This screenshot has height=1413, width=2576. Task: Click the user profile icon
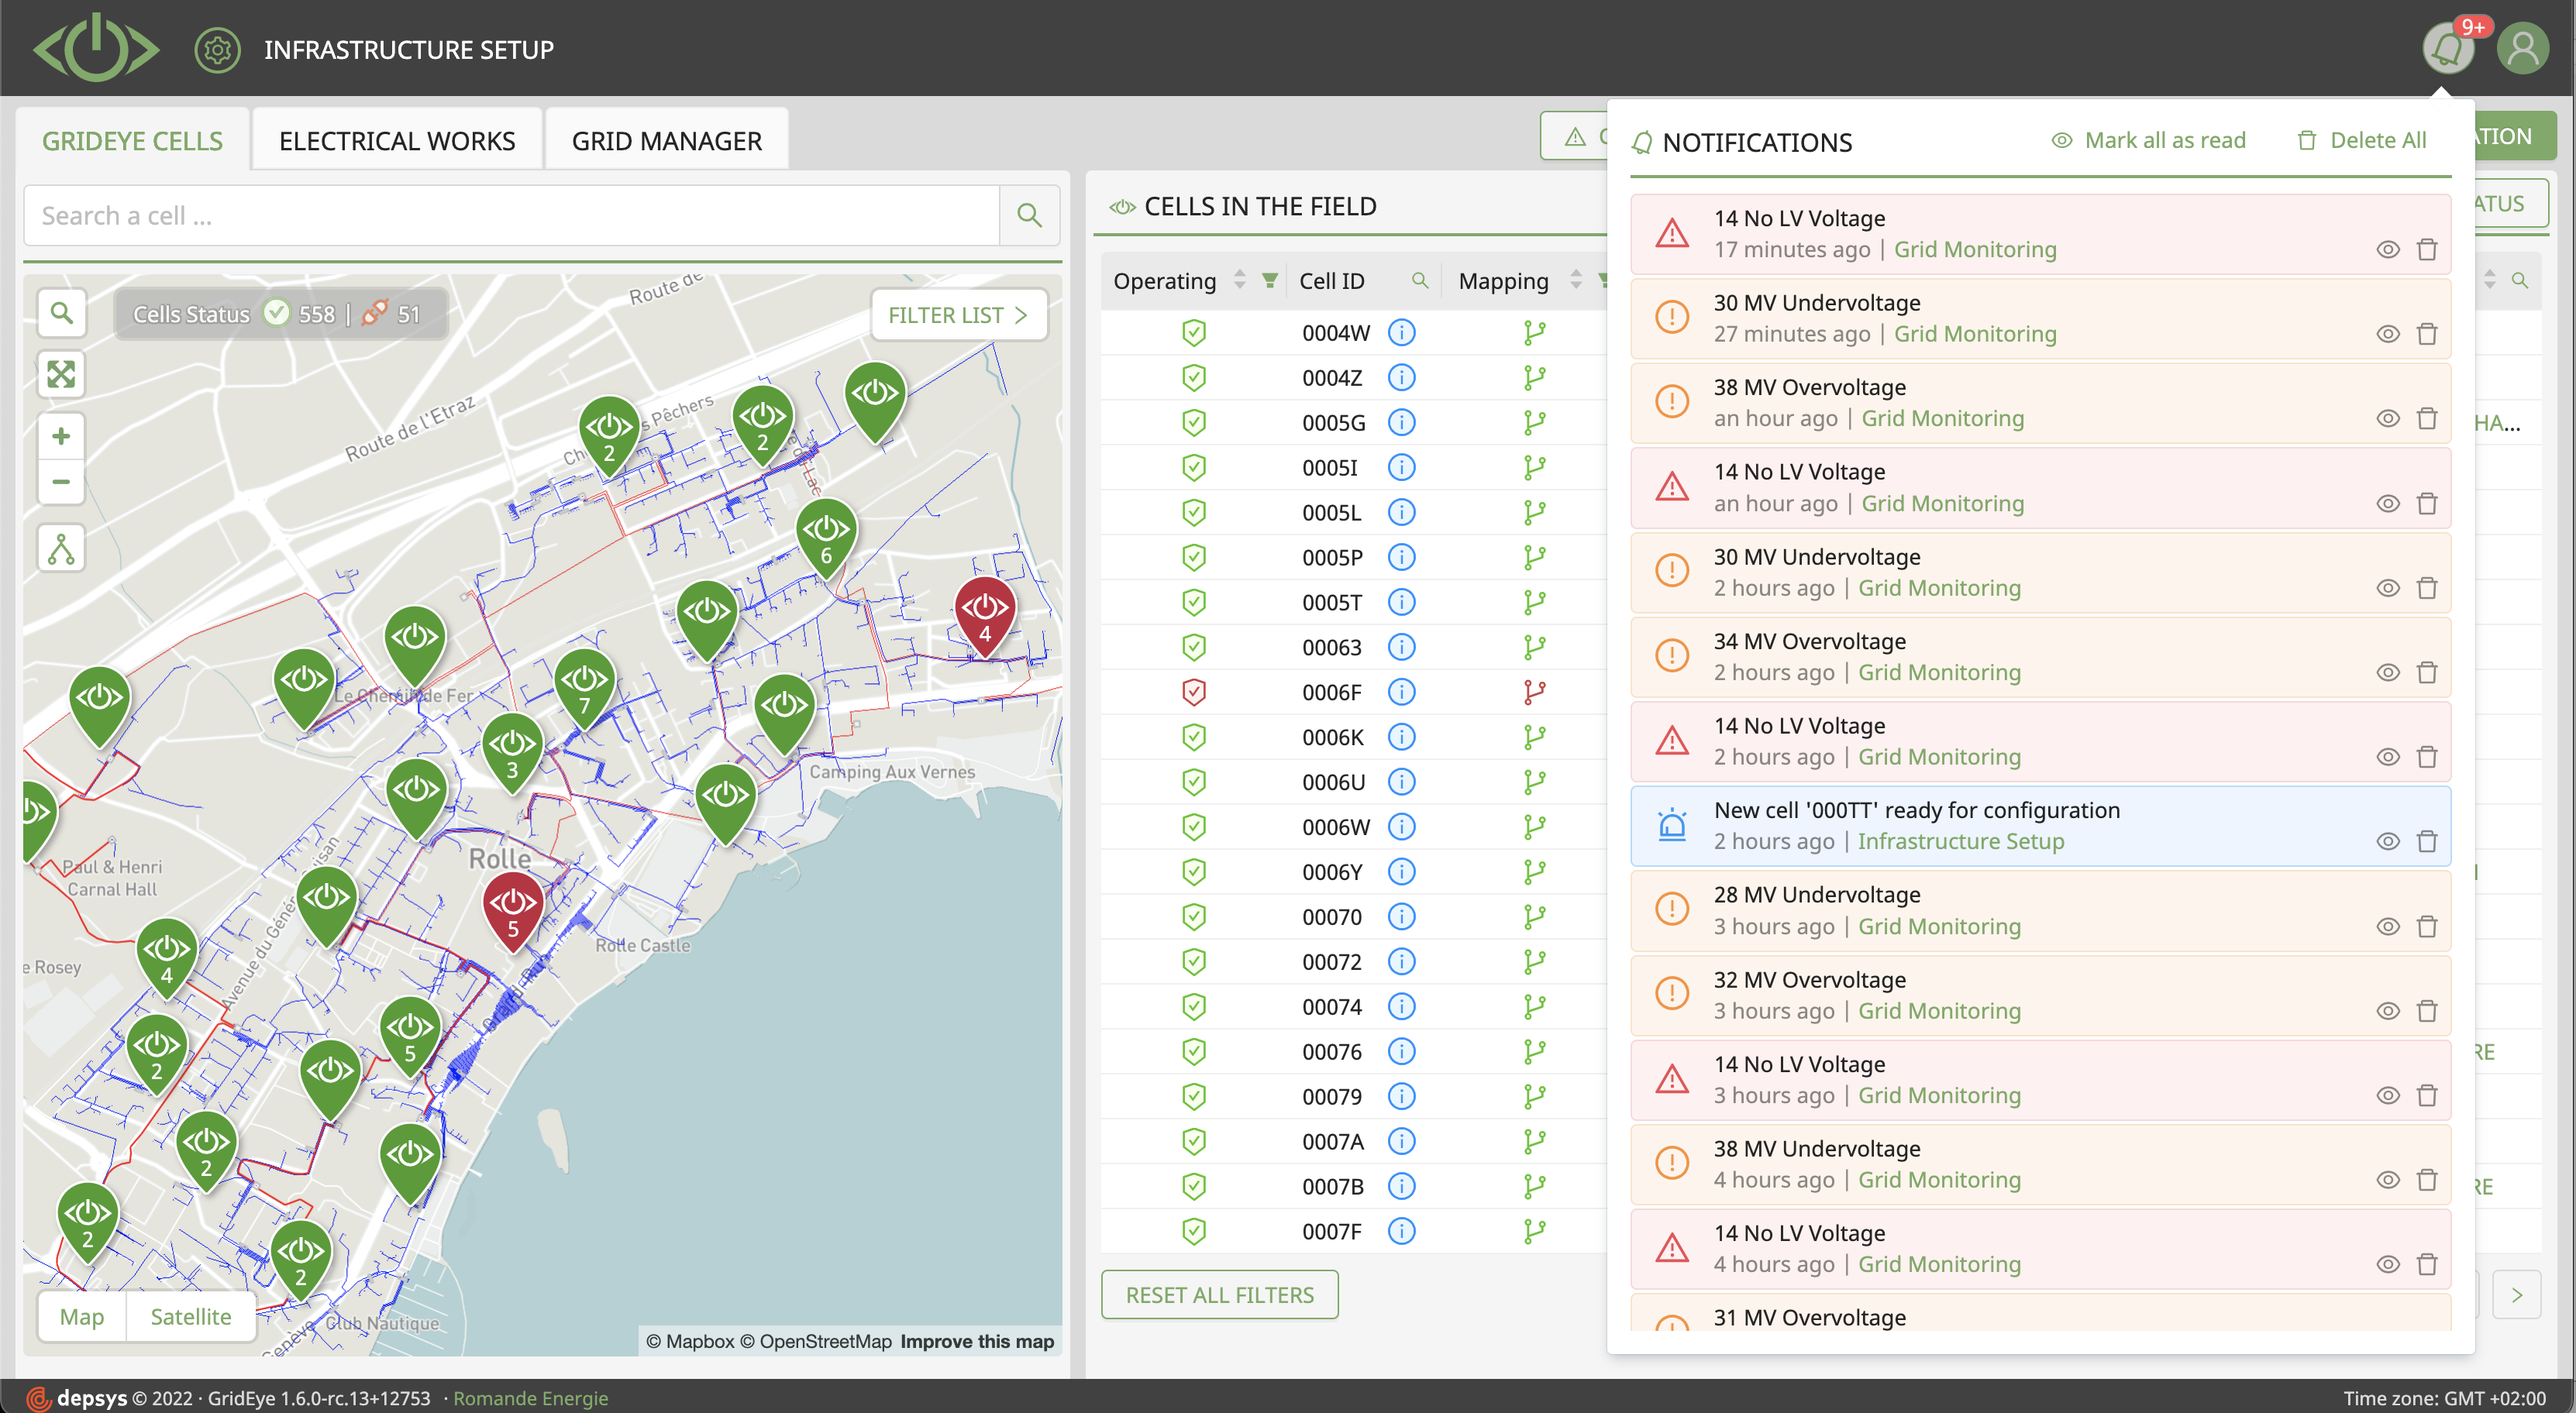click(x=2522, y=48)
